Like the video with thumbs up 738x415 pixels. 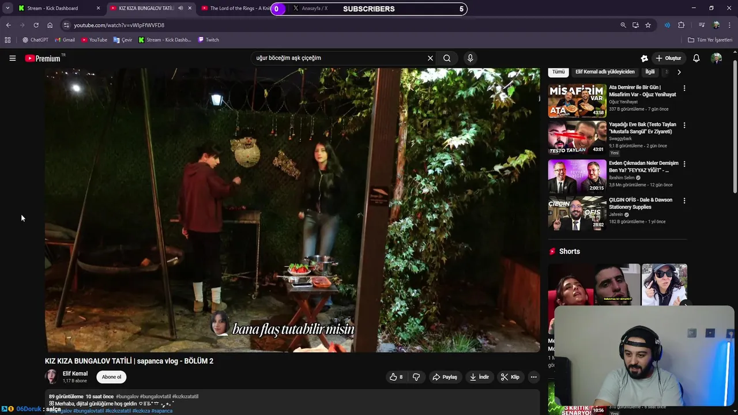(396, 377)
